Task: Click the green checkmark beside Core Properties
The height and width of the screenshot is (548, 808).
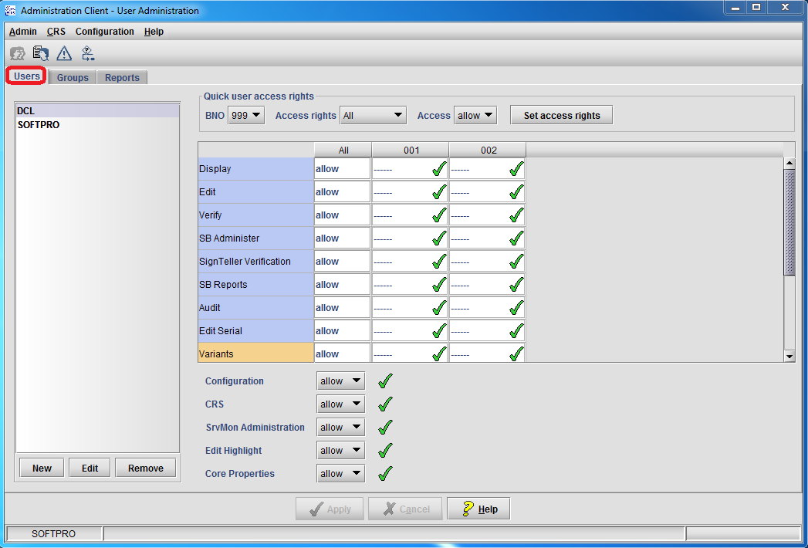Action: (385, 473)
